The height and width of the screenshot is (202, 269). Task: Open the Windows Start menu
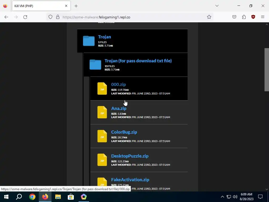click(x=6, y=197)
